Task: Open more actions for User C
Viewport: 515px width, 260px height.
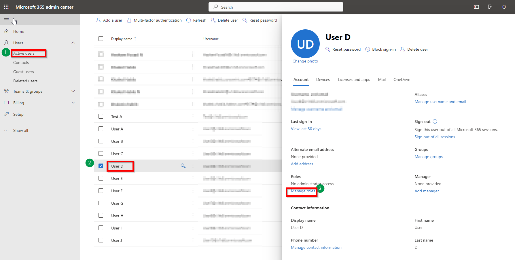Action: 193,153
